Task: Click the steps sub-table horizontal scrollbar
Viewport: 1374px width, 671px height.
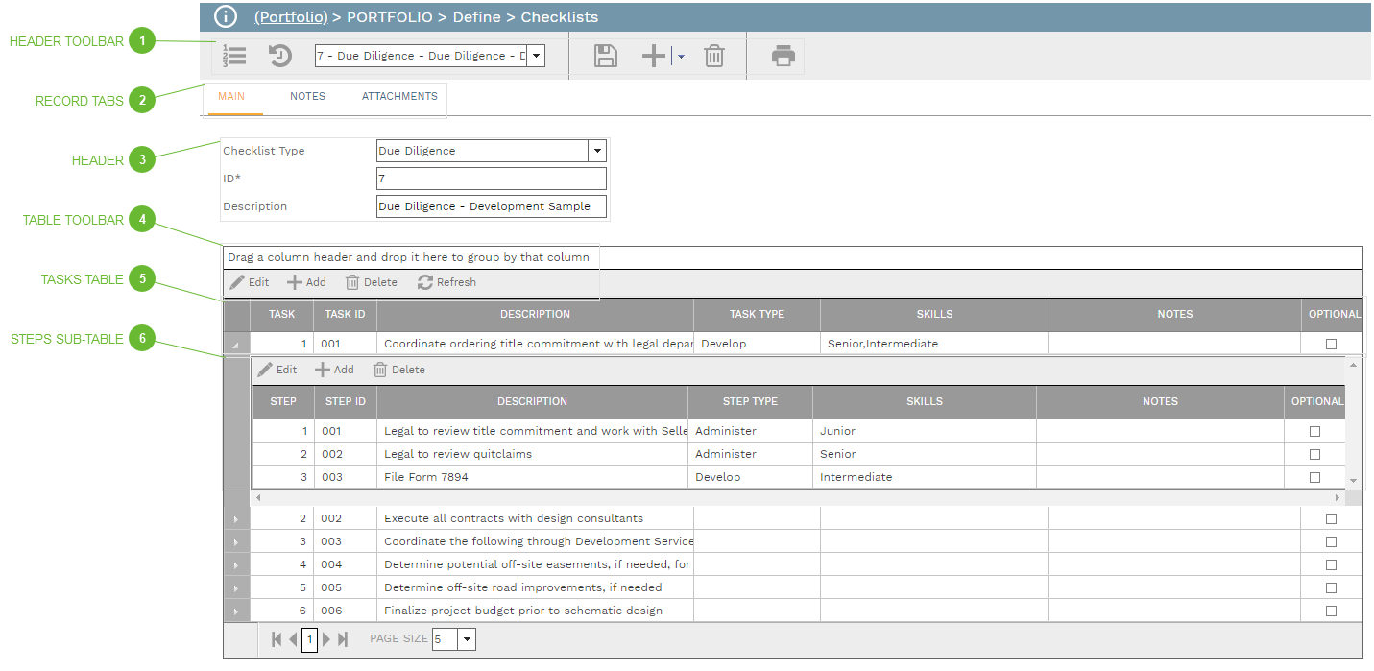Action: (797, 498)
